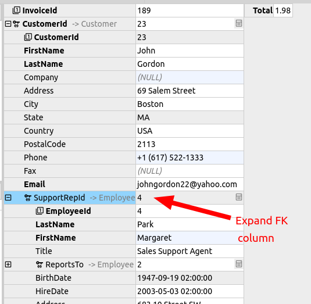Click the primary key icon beside nested CustomerId

point(28,37)
